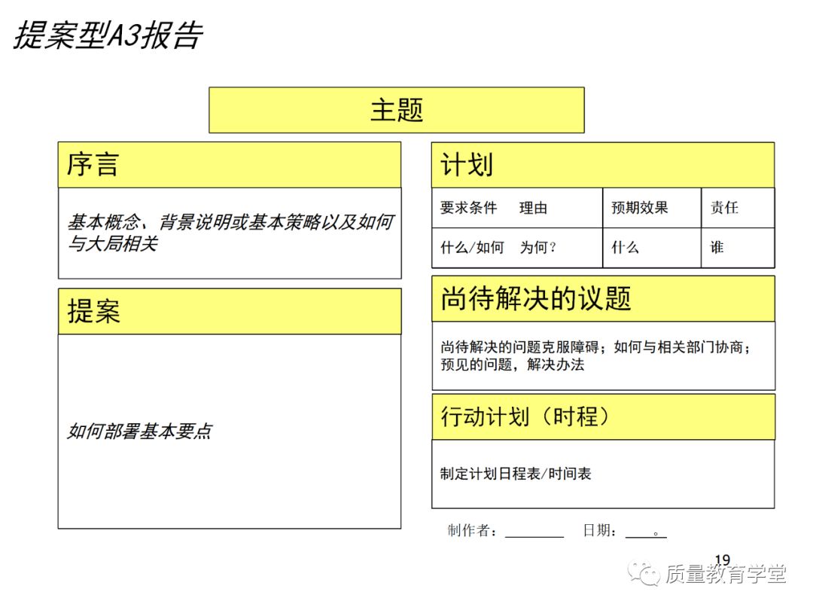Viewport: 813px width, 610px height.
Task: Click the 尚待解决的议题 header
Action: 604,299
